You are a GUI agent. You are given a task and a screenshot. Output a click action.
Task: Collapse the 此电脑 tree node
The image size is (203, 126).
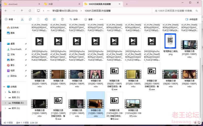[4, 87]
